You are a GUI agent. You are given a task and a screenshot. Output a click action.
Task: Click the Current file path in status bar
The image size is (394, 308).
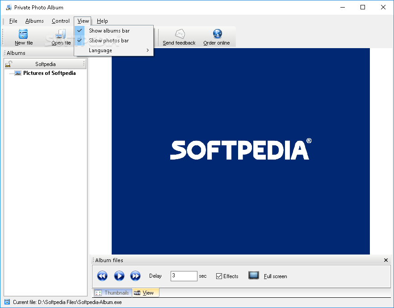67,302
